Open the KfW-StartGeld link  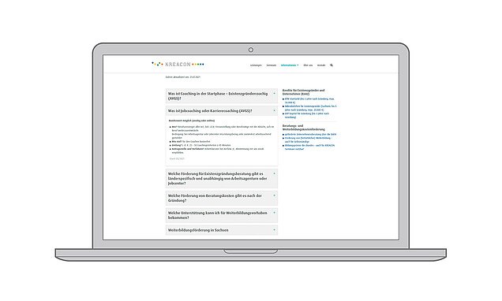[x=309, y=101]
